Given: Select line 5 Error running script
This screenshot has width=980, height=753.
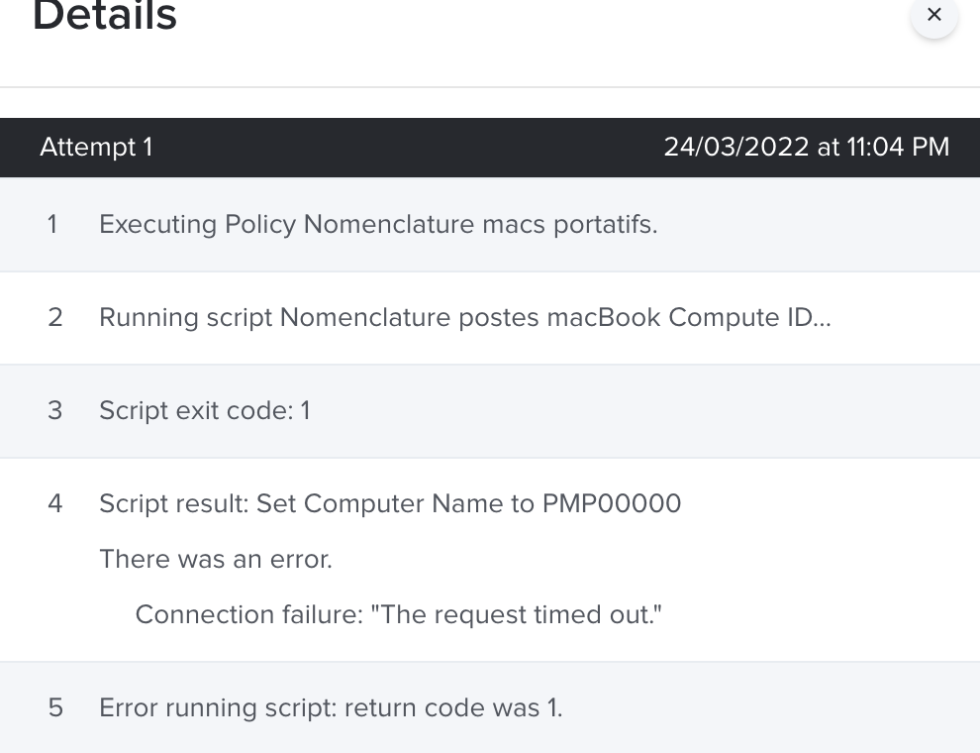Looking at the screenshot, I should pos(490,708).
